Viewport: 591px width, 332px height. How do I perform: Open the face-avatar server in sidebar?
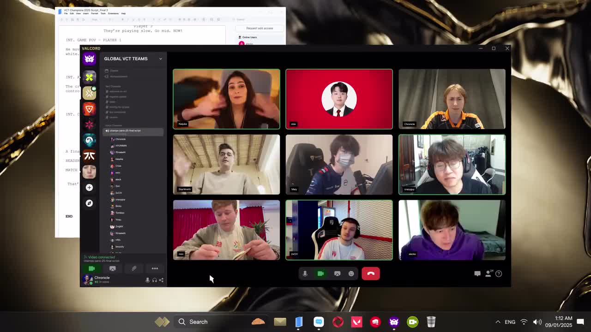(x=89, y=172)
